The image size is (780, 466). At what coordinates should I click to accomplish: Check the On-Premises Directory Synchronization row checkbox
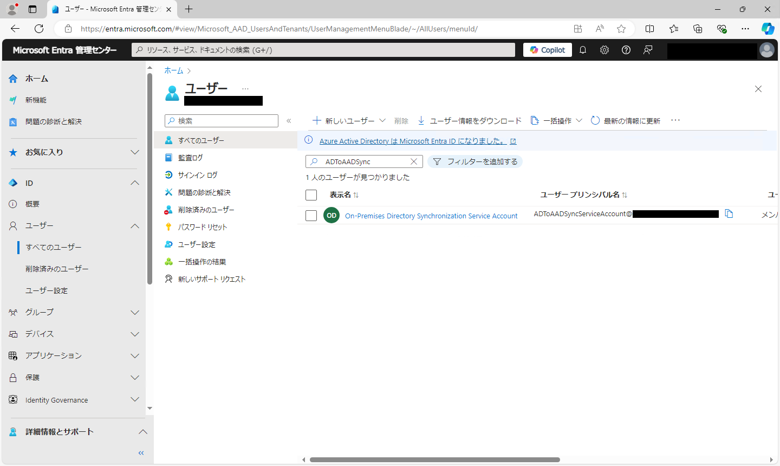click(x=311, y=216)
